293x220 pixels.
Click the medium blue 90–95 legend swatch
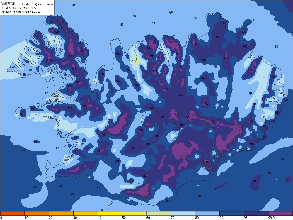[232, 214]
